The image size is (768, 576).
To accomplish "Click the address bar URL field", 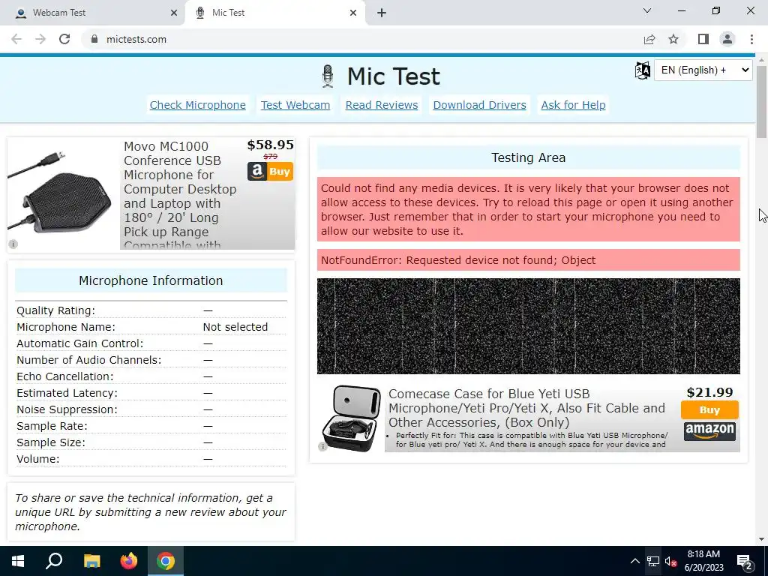I will (x=362, y=39).
